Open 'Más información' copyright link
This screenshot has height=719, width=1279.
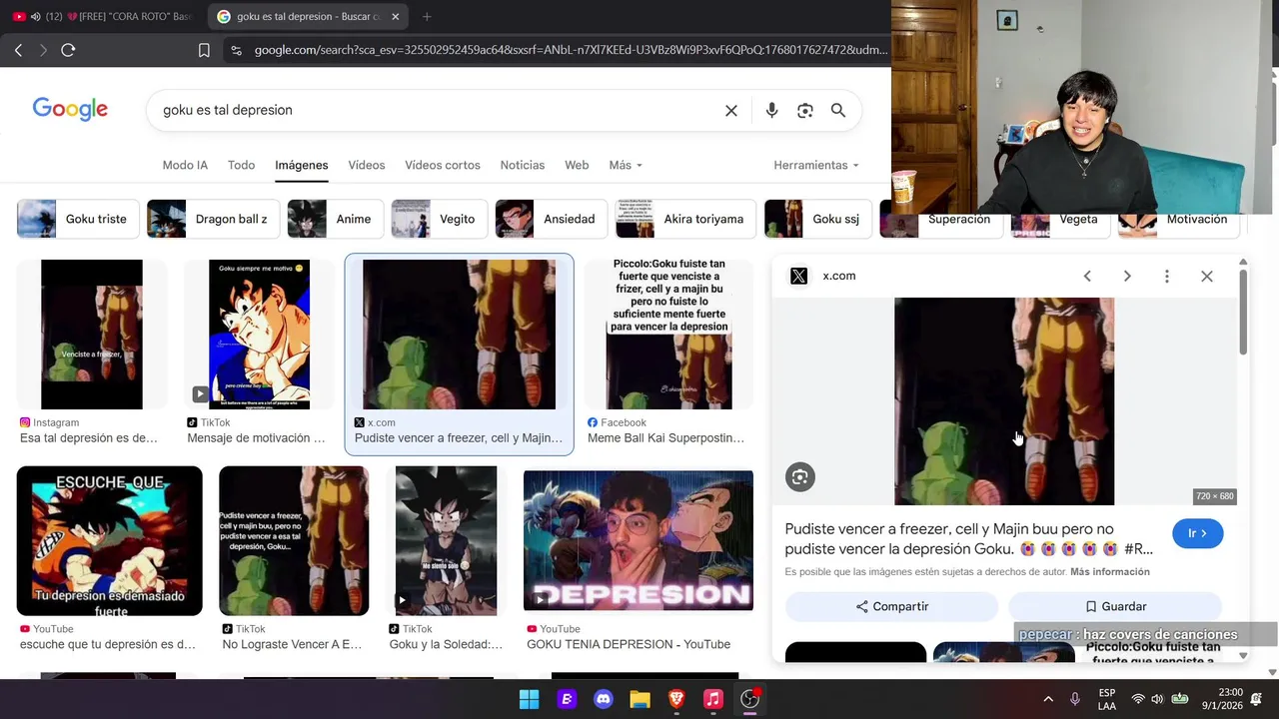point(1110,572)
